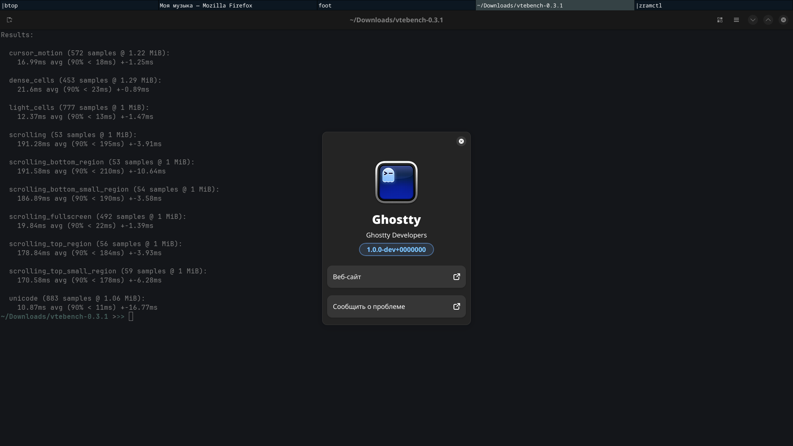Switch to the btop window tab

pyautogui.click(x=79, y=5)
